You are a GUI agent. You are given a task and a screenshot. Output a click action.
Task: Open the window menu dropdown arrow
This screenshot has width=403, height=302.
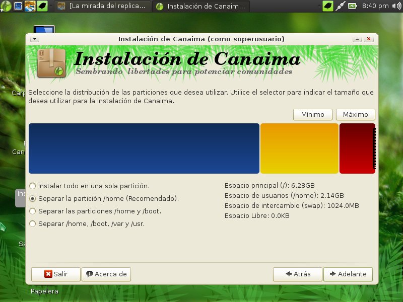click(34, 39)
